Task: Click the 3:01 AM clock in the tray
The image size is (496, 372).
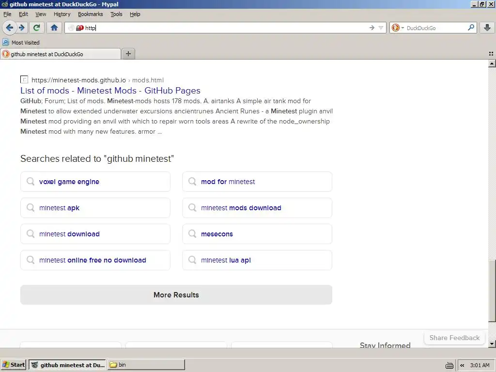Action: pos(480,365)
